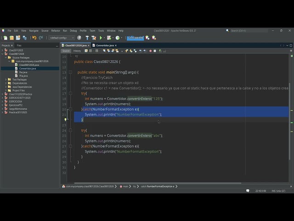Click the first profiler icon after memory bar
This screenshot has height=221, width=294.
147,38
